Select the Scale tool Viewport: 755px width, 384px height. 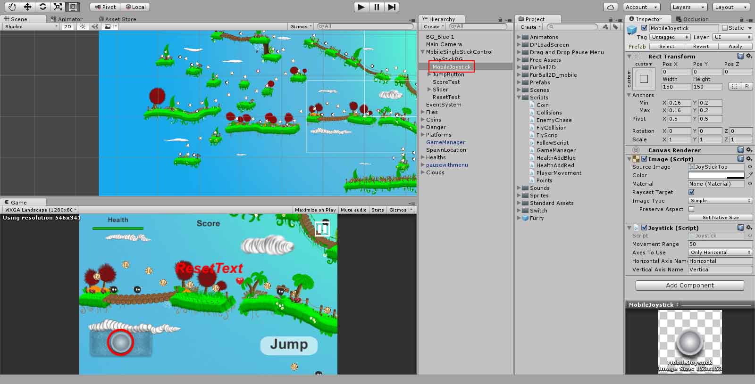(58, 7)
